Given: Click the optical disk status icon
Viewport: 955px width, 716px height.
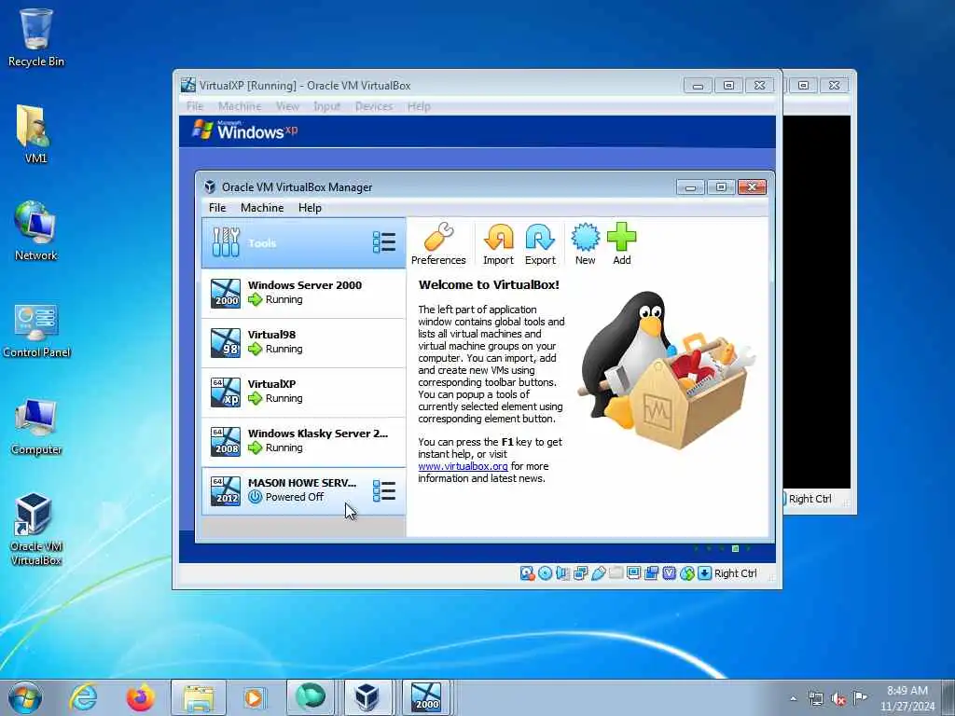Looking at the screenshot, I should point(545,573).
